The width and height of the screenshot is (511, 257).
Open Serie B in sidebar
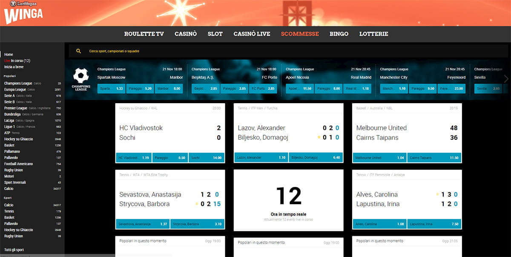pyautogui.click(x=32, y=102)
